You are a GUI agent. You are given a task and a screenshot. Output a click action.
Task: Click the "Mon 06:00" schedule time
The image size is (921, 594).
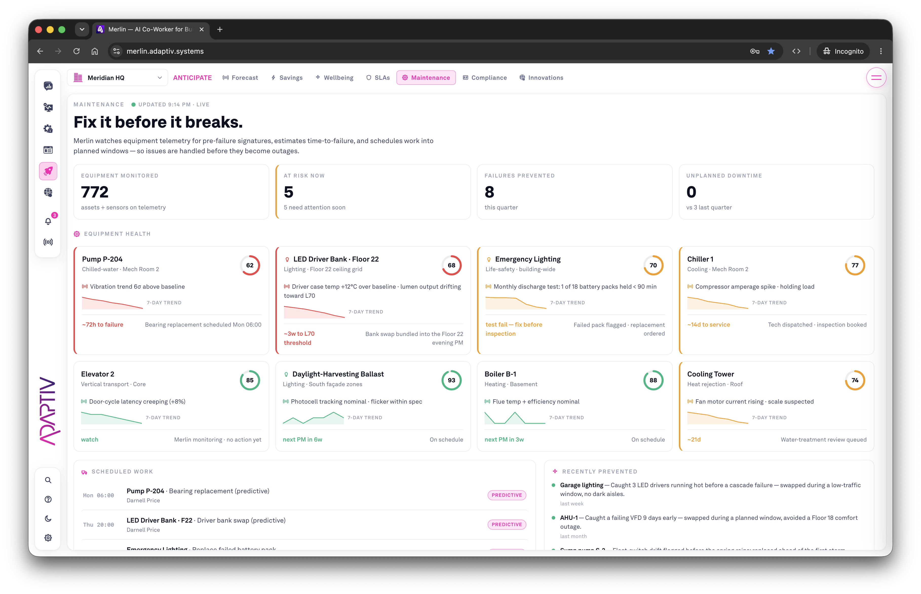(98, 495)
